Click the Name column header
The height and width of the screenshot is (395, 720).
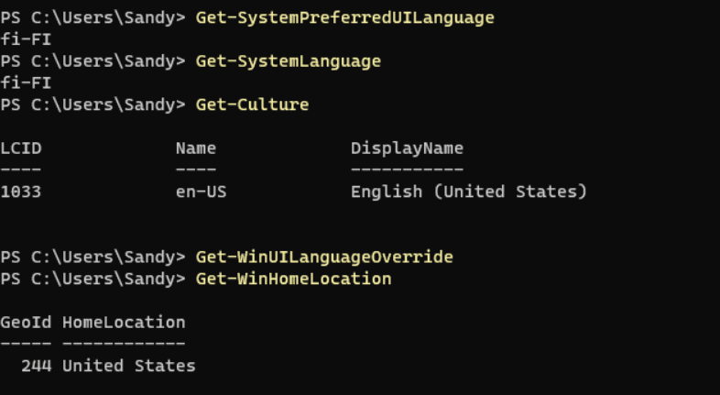pyautogui.click(x=196, y=148)
